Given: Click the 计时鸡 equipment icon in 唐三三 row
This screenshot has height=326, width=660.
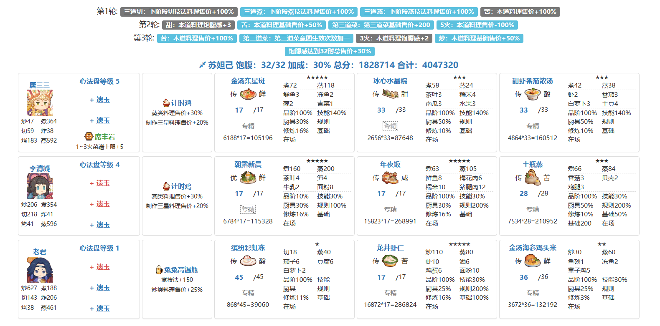Looking at the screenshot, I should (x=166, y=103).
